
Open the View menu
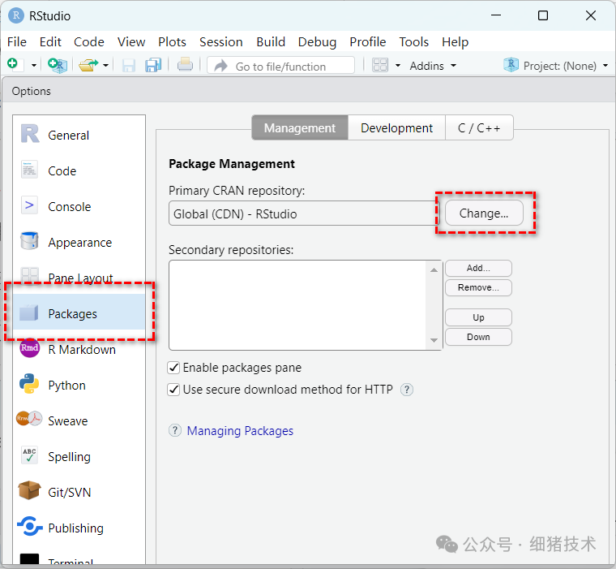[x=131, y=41]
